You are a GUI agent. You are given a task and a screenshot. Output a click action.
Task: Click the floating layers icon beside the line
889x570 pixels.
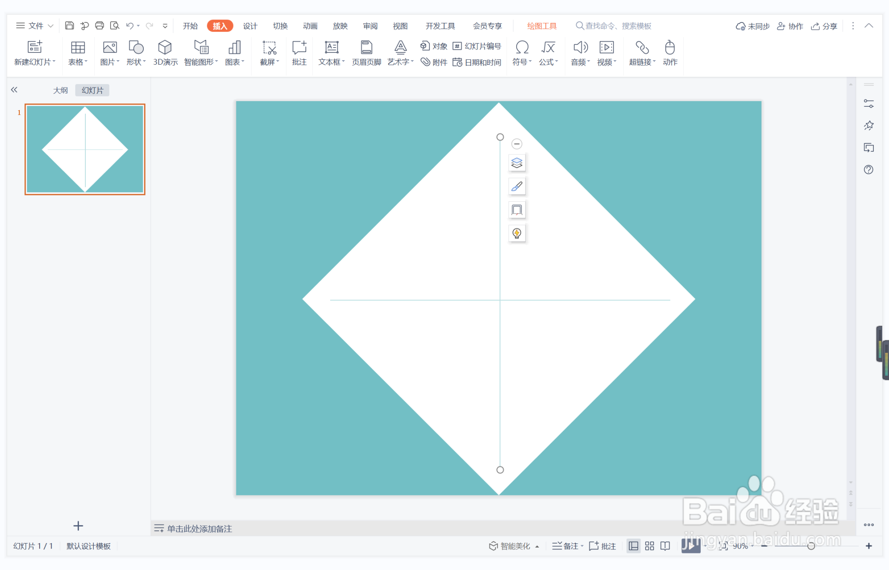[x=517, y=163]
